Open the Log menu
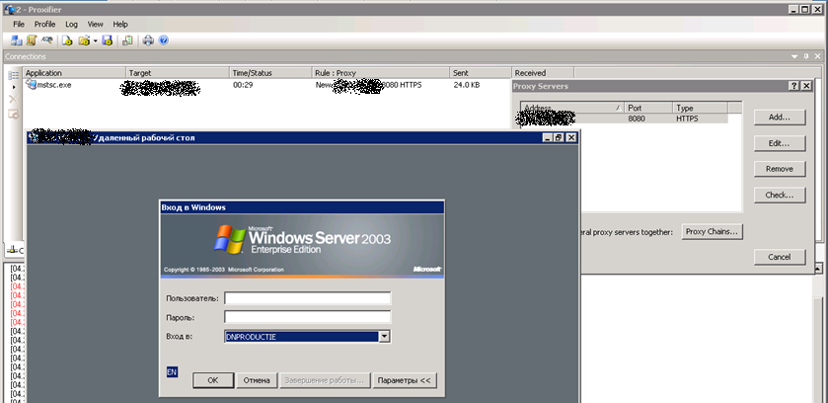 pyautogui.click(x=71, y=25)
